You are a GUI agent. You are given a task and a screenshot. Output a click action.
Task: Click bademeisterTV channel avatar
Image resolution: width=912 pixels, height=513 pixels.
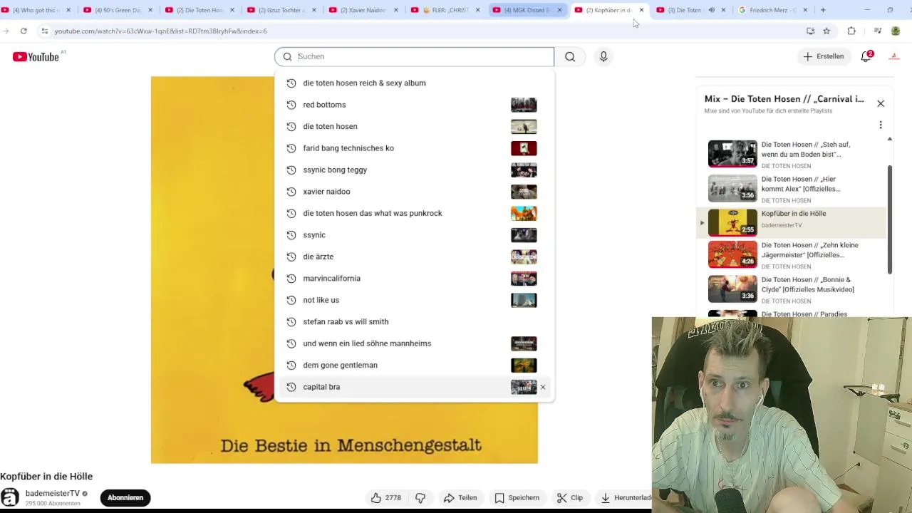click(x=10, y=497)
